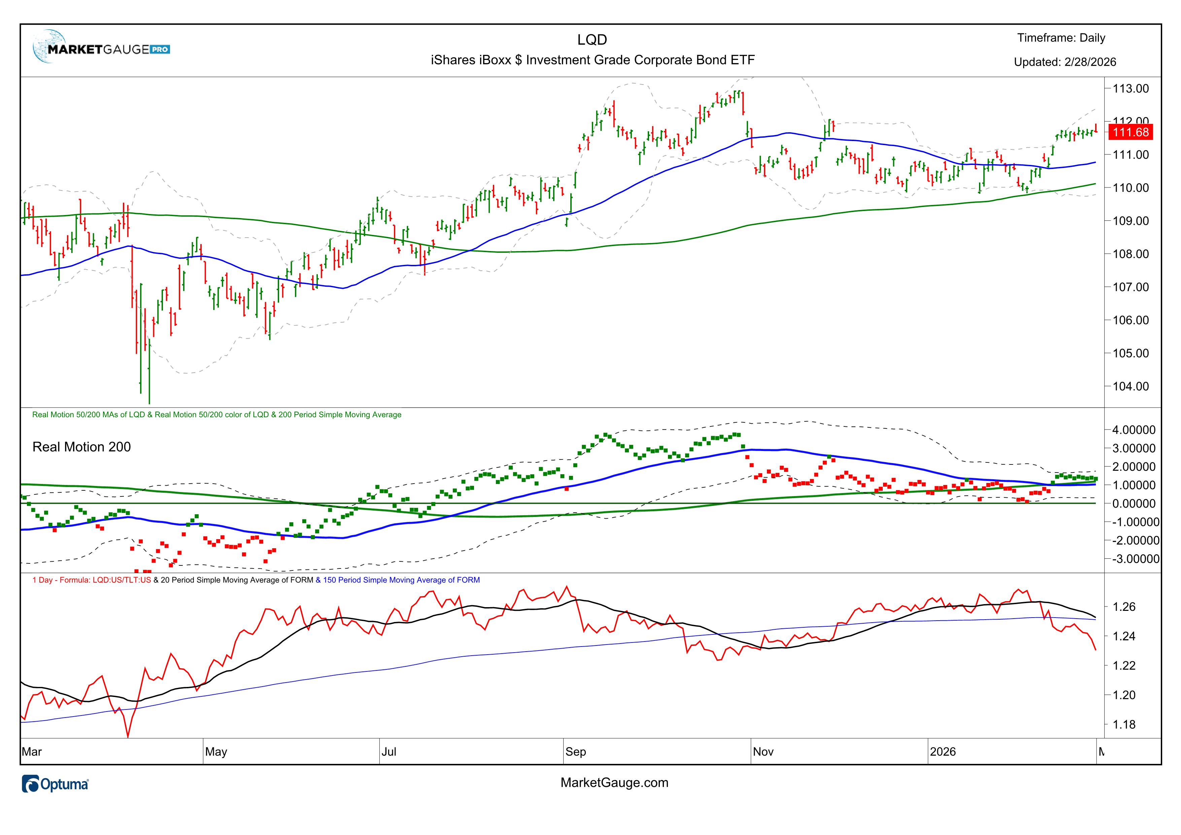Click the 2026 label on time axis

(x=943, y=752)
